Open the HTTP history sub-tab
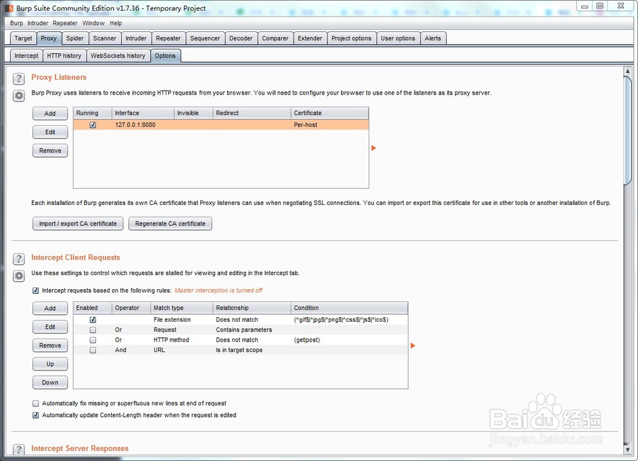Viewport: 638px width, 461px height. coord(64,56)
